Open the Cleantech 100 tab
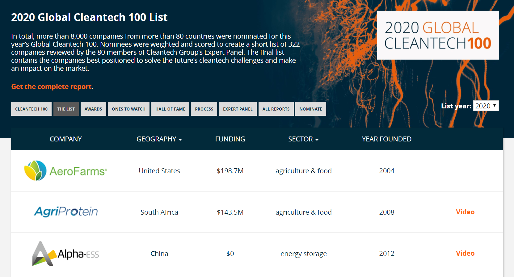The width and height of the screenshot is (514, 277). pos(31,109)
